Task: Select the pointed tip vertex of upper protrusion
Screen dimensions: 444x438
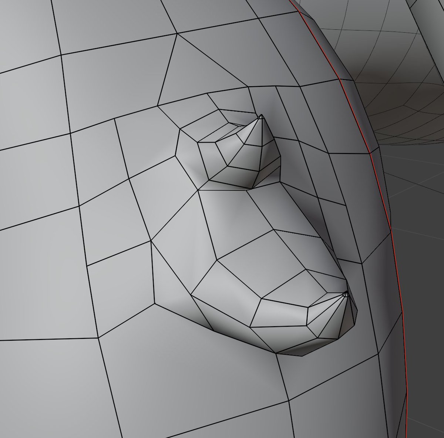Action: (261, 115)
